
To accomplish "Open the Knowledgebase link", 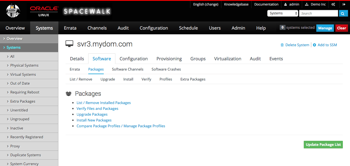I will tap(236, 4).
